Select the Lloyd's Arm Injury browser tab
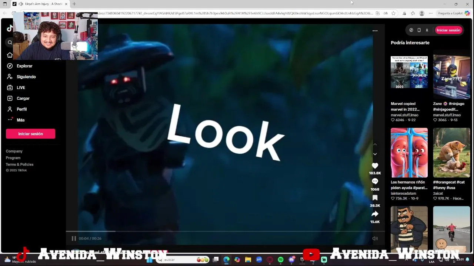Screen dimensions: 474x266 coord(40,4)
